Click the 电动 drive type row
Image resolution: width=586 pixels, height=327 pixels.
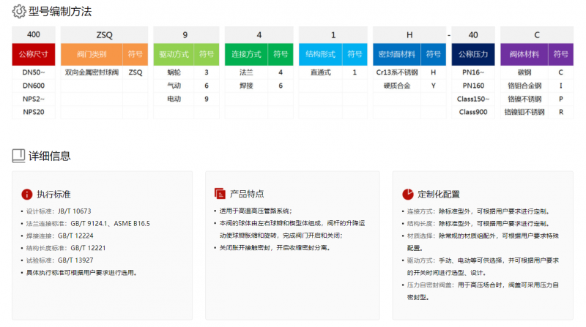pos(174,99)
